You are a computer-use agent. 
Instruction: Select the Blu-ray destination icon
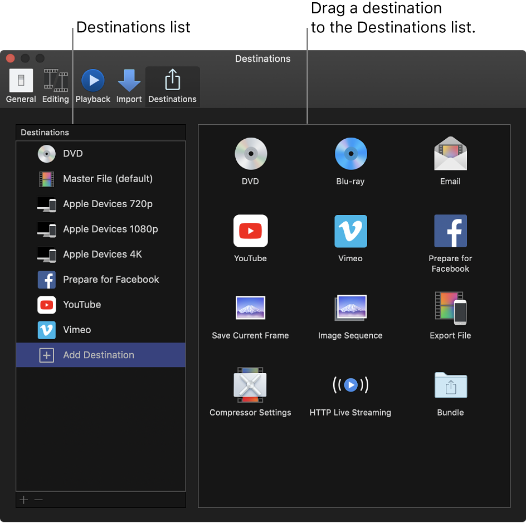click(350, 154)
